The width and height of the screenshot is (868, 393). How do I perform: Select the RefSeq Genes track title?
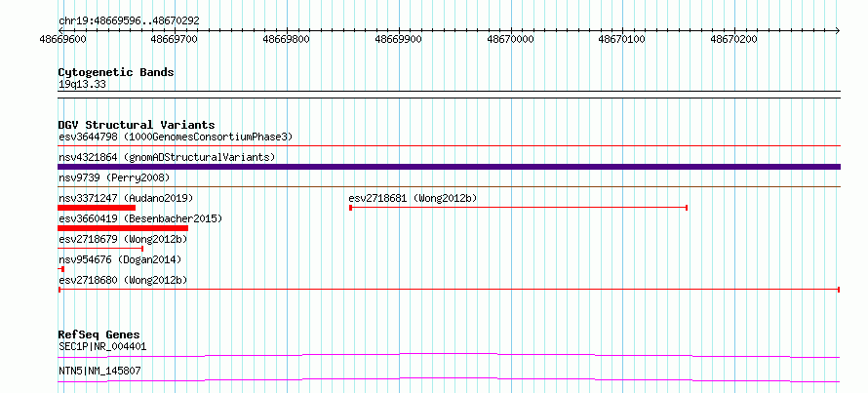pyautogui.click(x=99, y=334)
